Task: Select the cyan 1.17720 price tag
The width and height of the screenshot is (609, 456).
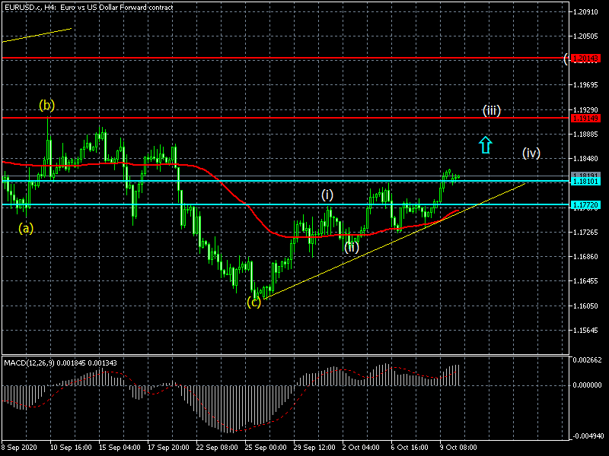Action: point(585,205)
